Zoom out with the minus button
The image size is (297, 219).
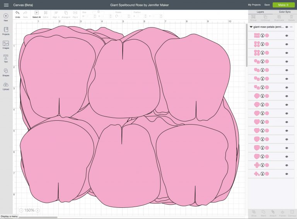click(21, 210)
